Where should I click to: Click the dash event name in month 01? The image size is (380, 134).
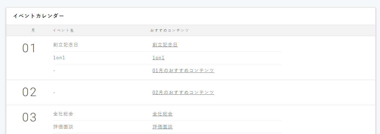[54, 71]
